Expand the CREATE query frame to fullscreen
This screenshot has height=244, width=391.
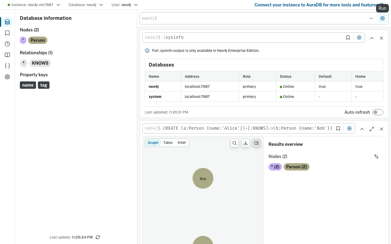click(372, 129)
